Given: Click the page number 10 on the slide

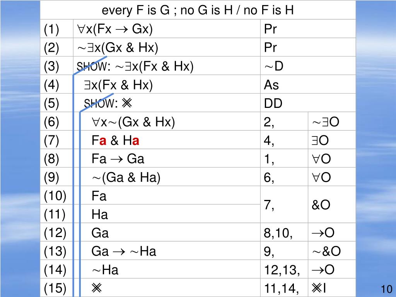Looking at the screenshot, I should 386,289.
